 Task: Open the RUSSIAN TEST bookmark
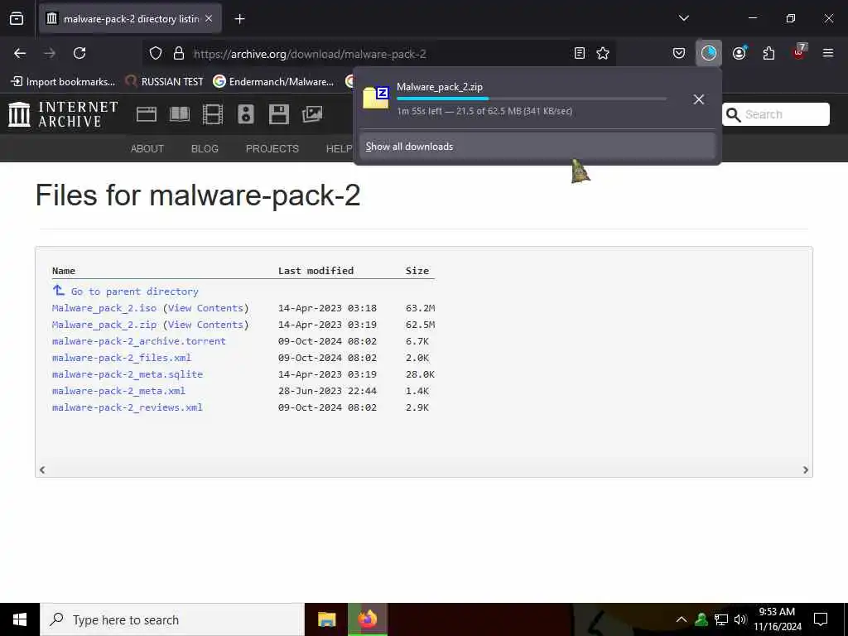click(165, 82)
